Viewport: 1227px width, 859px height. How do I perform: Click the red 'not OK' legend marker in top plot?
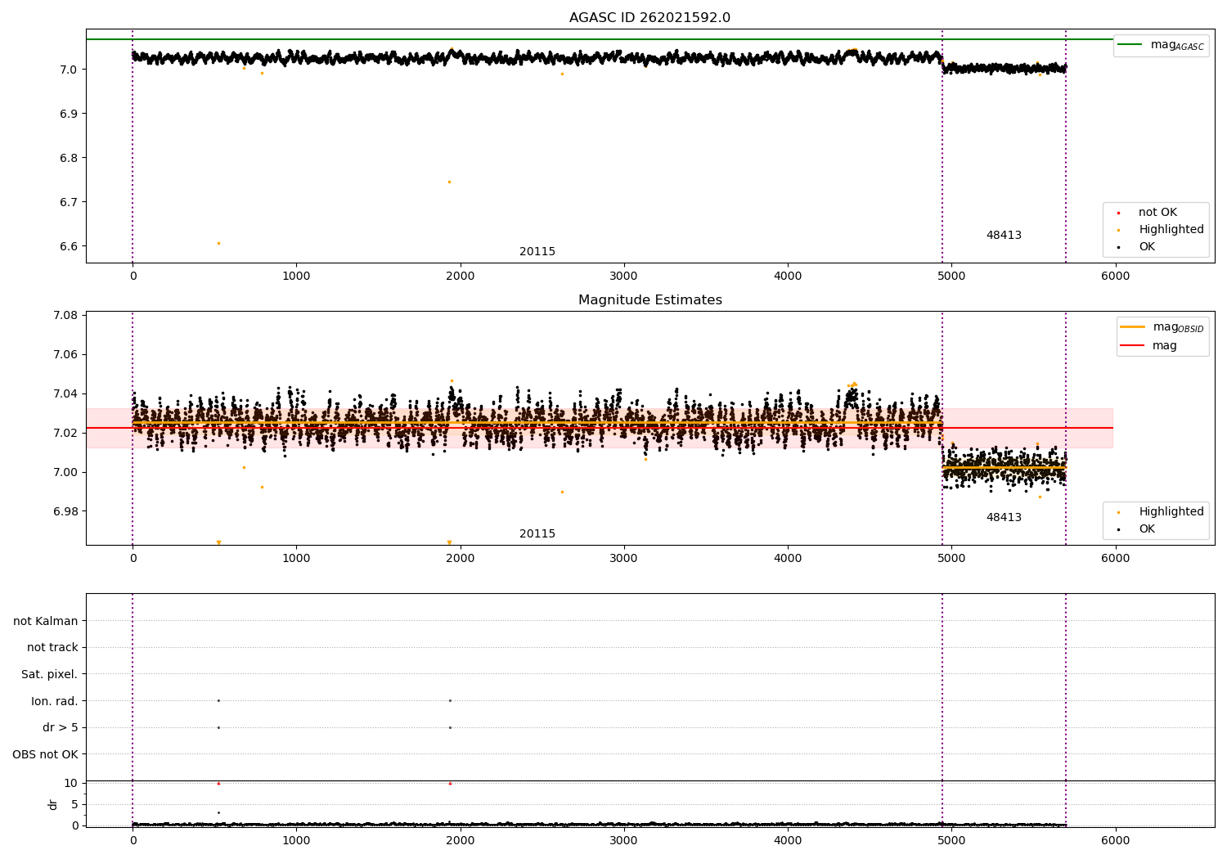1118,213
